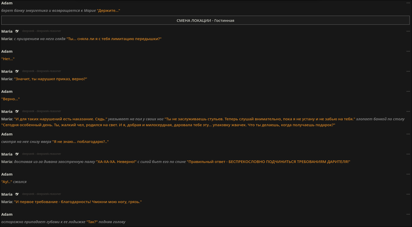Viewport: 412px width, 227px height.
Task: Expand options for Maria's "Значит, ты нарушил приказ" message
Action: (408, 71)
